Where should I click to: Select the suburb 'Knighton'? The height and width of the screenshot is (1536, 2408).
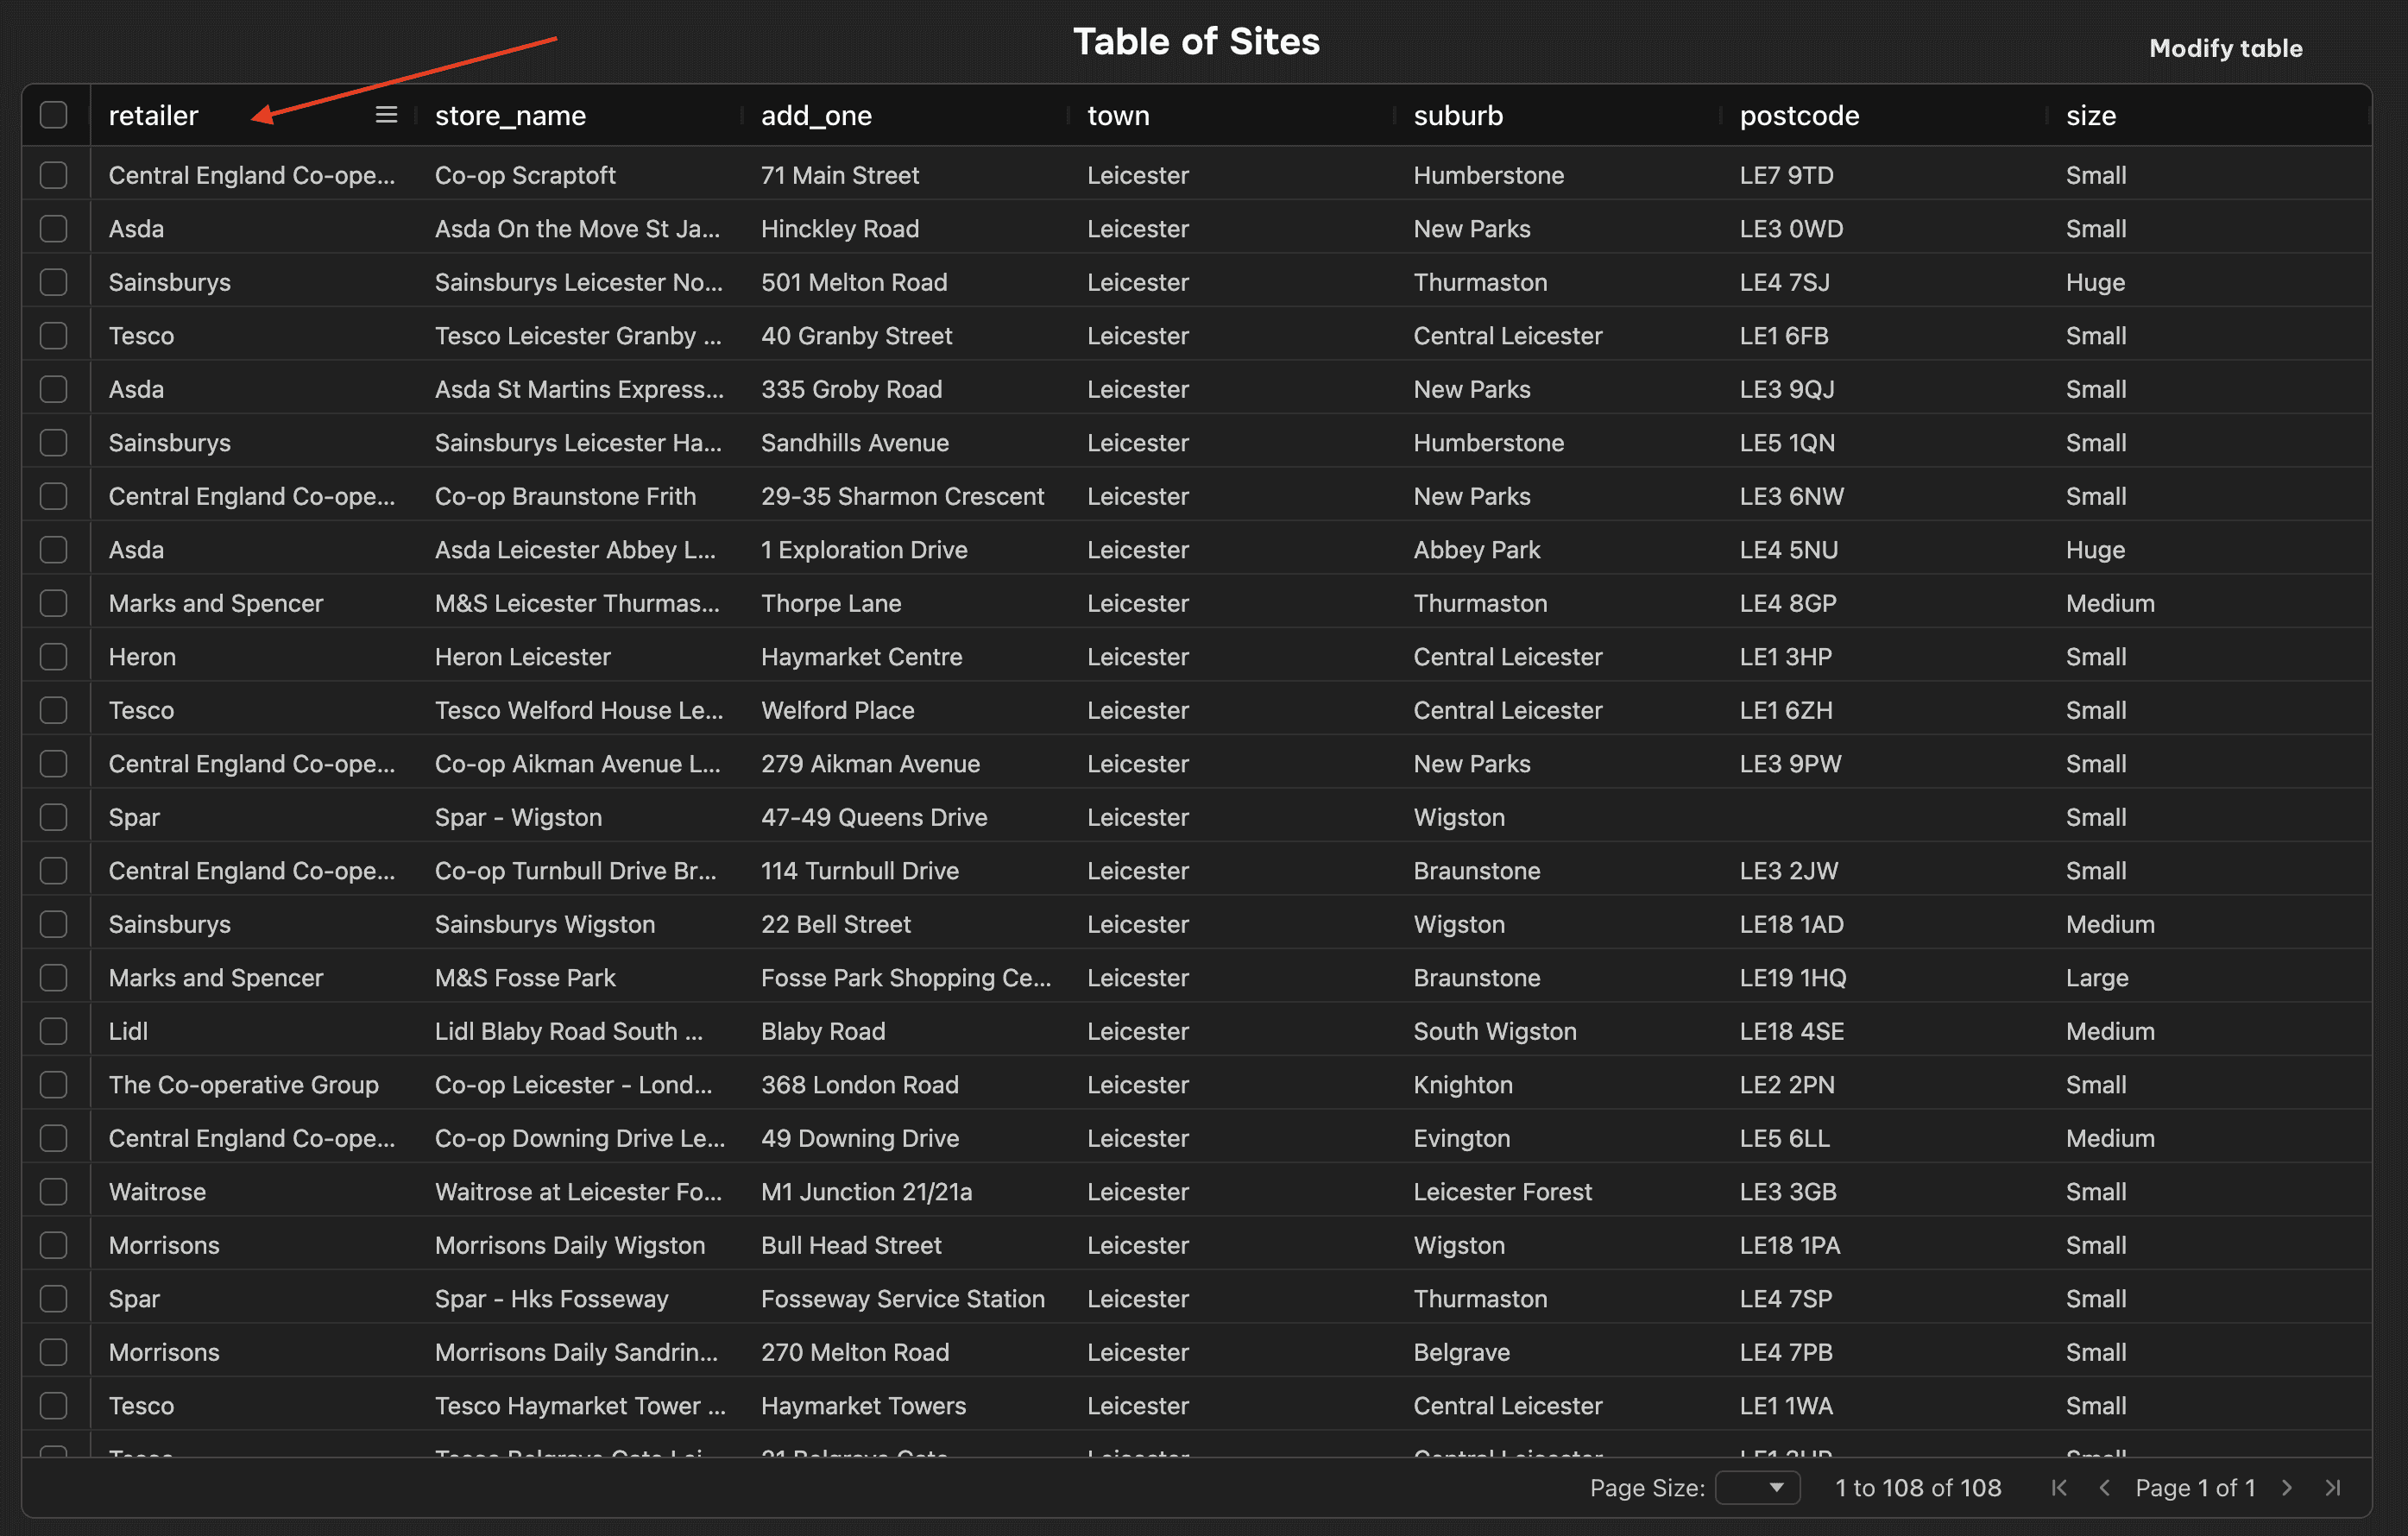click(1462, 1084)
